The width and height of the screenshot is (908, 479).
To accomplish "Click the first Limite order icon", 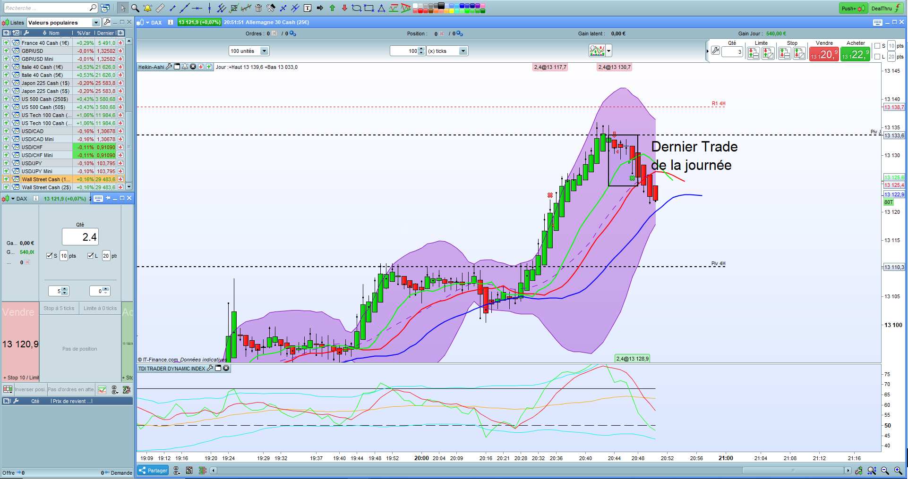I will tap(754, 53).
